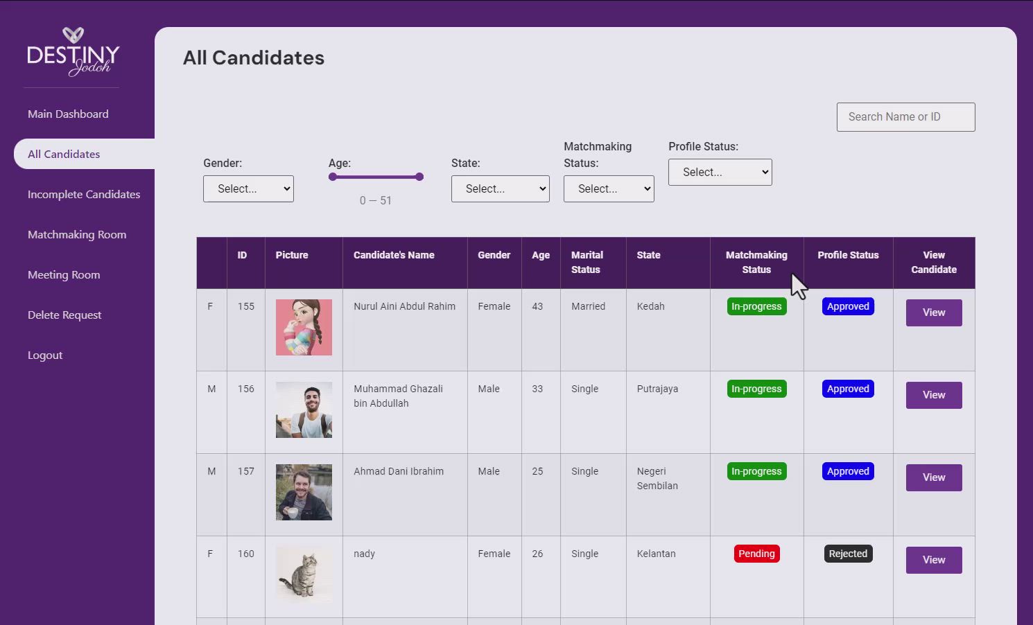This screenshot has width=1033, height=625.
Task: Expand the Gender filter dropdown
Action: coord(248,188)
